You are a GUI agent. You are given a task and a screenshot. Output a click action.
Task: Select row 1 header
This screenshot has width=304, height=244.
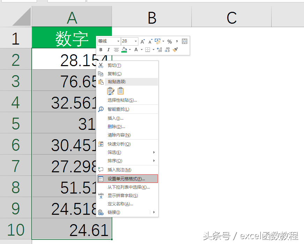pos(16,38)
